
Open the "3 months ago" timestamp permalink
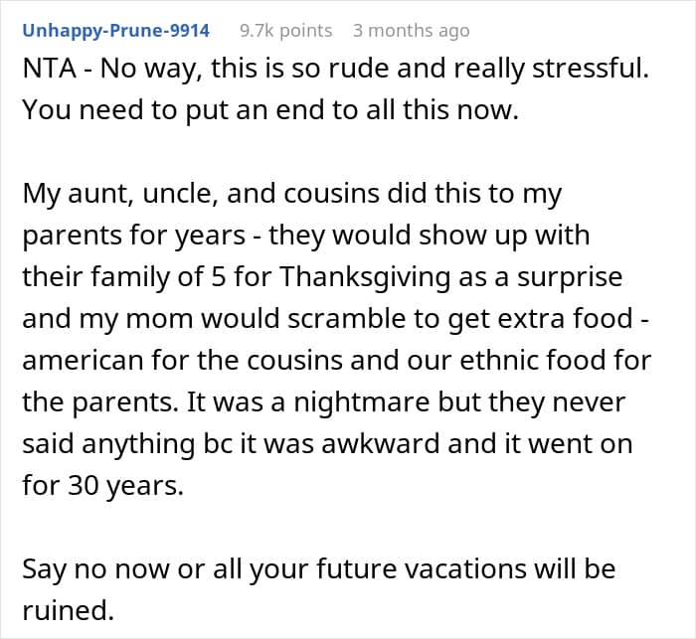(411, 31)
